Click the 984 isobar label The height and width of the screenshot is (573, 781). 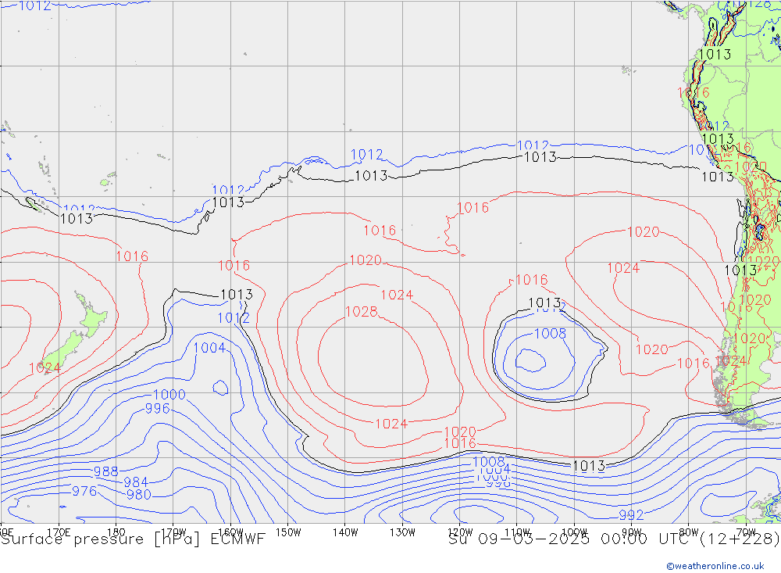135,482
